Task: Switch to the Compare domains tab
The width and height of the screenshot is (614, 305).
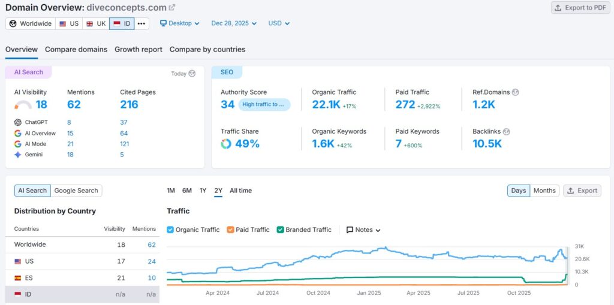Action: point(76,49)
